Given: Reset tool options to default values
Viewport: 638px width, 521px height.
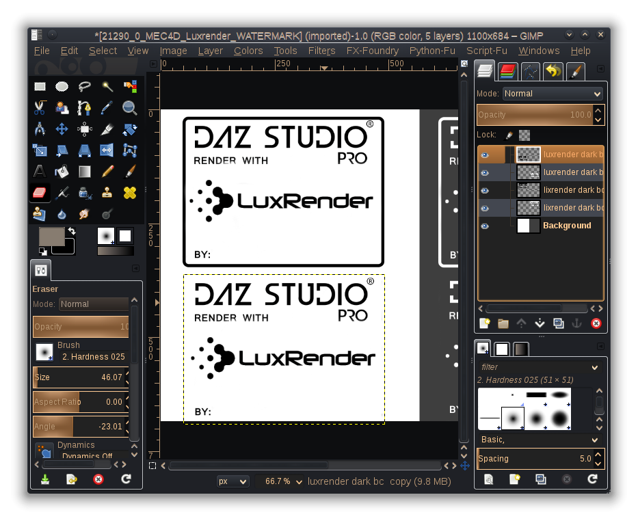Looking at the screenshot, I should [126, 479].
